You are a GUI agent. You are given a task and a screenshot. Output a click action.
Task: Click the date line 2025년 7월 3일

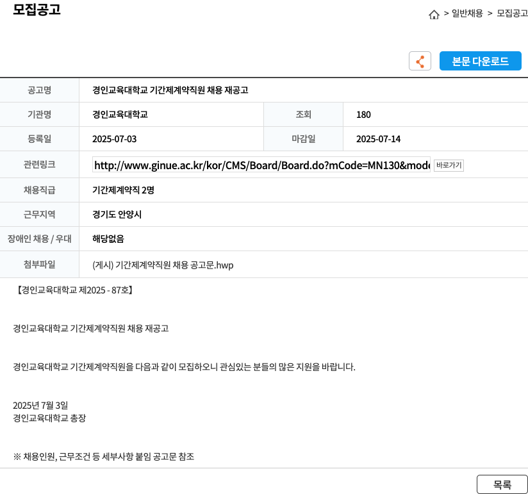click(x=40, y=405)
